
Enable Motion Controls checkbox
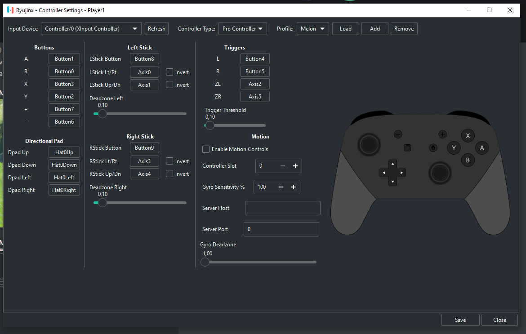pos(206,149)
